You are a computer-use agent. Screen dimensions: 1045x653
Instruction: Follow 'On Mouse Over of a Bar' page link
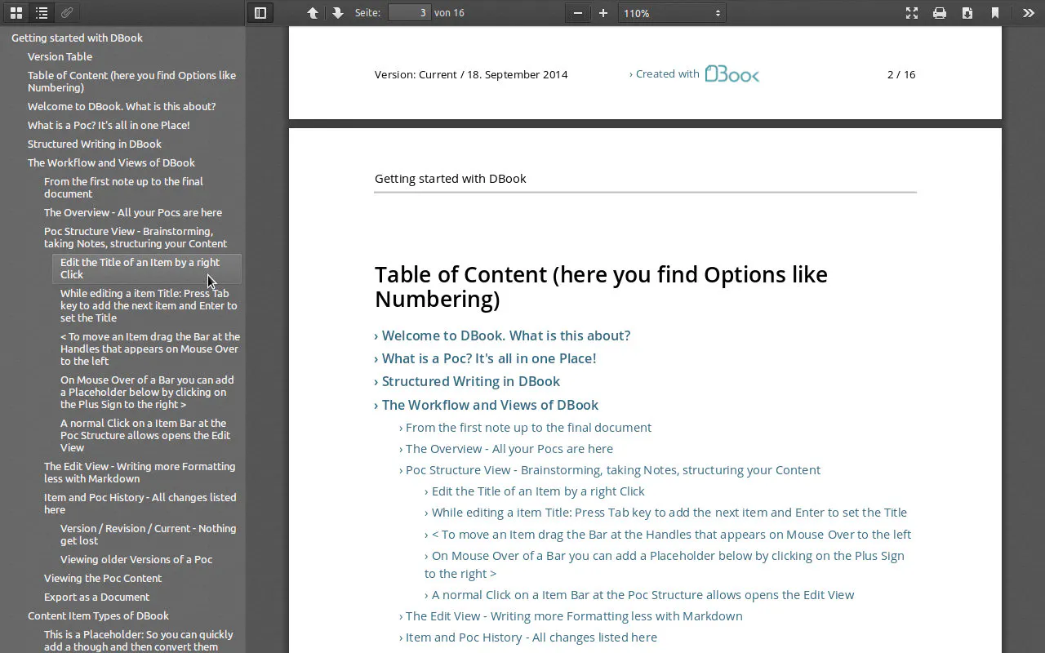click(665, 564)
